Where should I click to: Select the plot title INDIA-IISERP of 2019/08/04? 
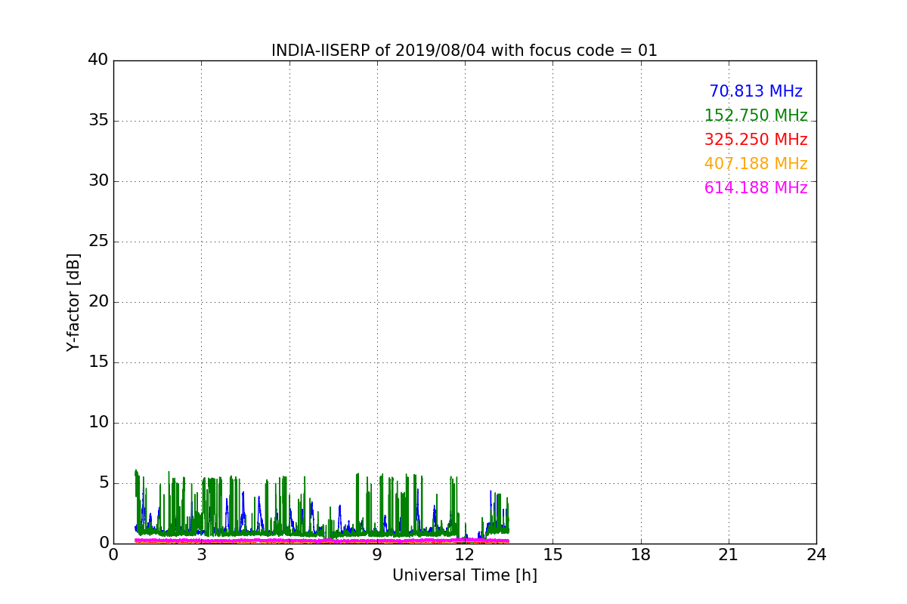pyautogui.click(x=464, y=51)
